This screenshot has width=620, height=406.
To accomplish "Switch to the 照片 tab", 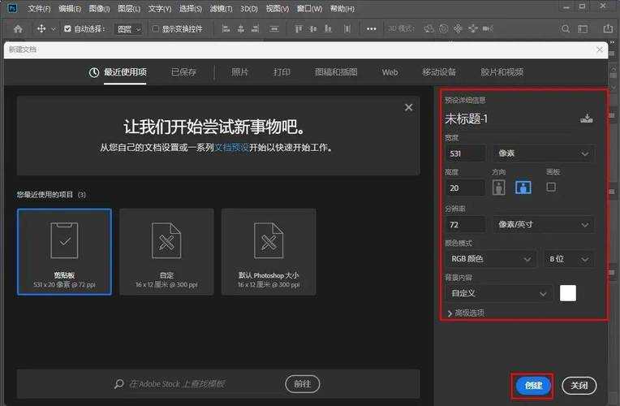I will [x=239, y=72].
